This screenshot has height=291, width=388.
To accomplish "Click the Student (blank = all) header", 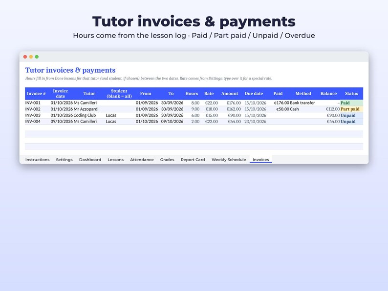I will (119, 93).
